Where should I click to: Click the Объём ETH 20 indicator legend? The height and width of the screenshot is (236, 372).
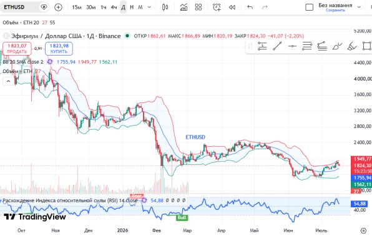[21, 22]
